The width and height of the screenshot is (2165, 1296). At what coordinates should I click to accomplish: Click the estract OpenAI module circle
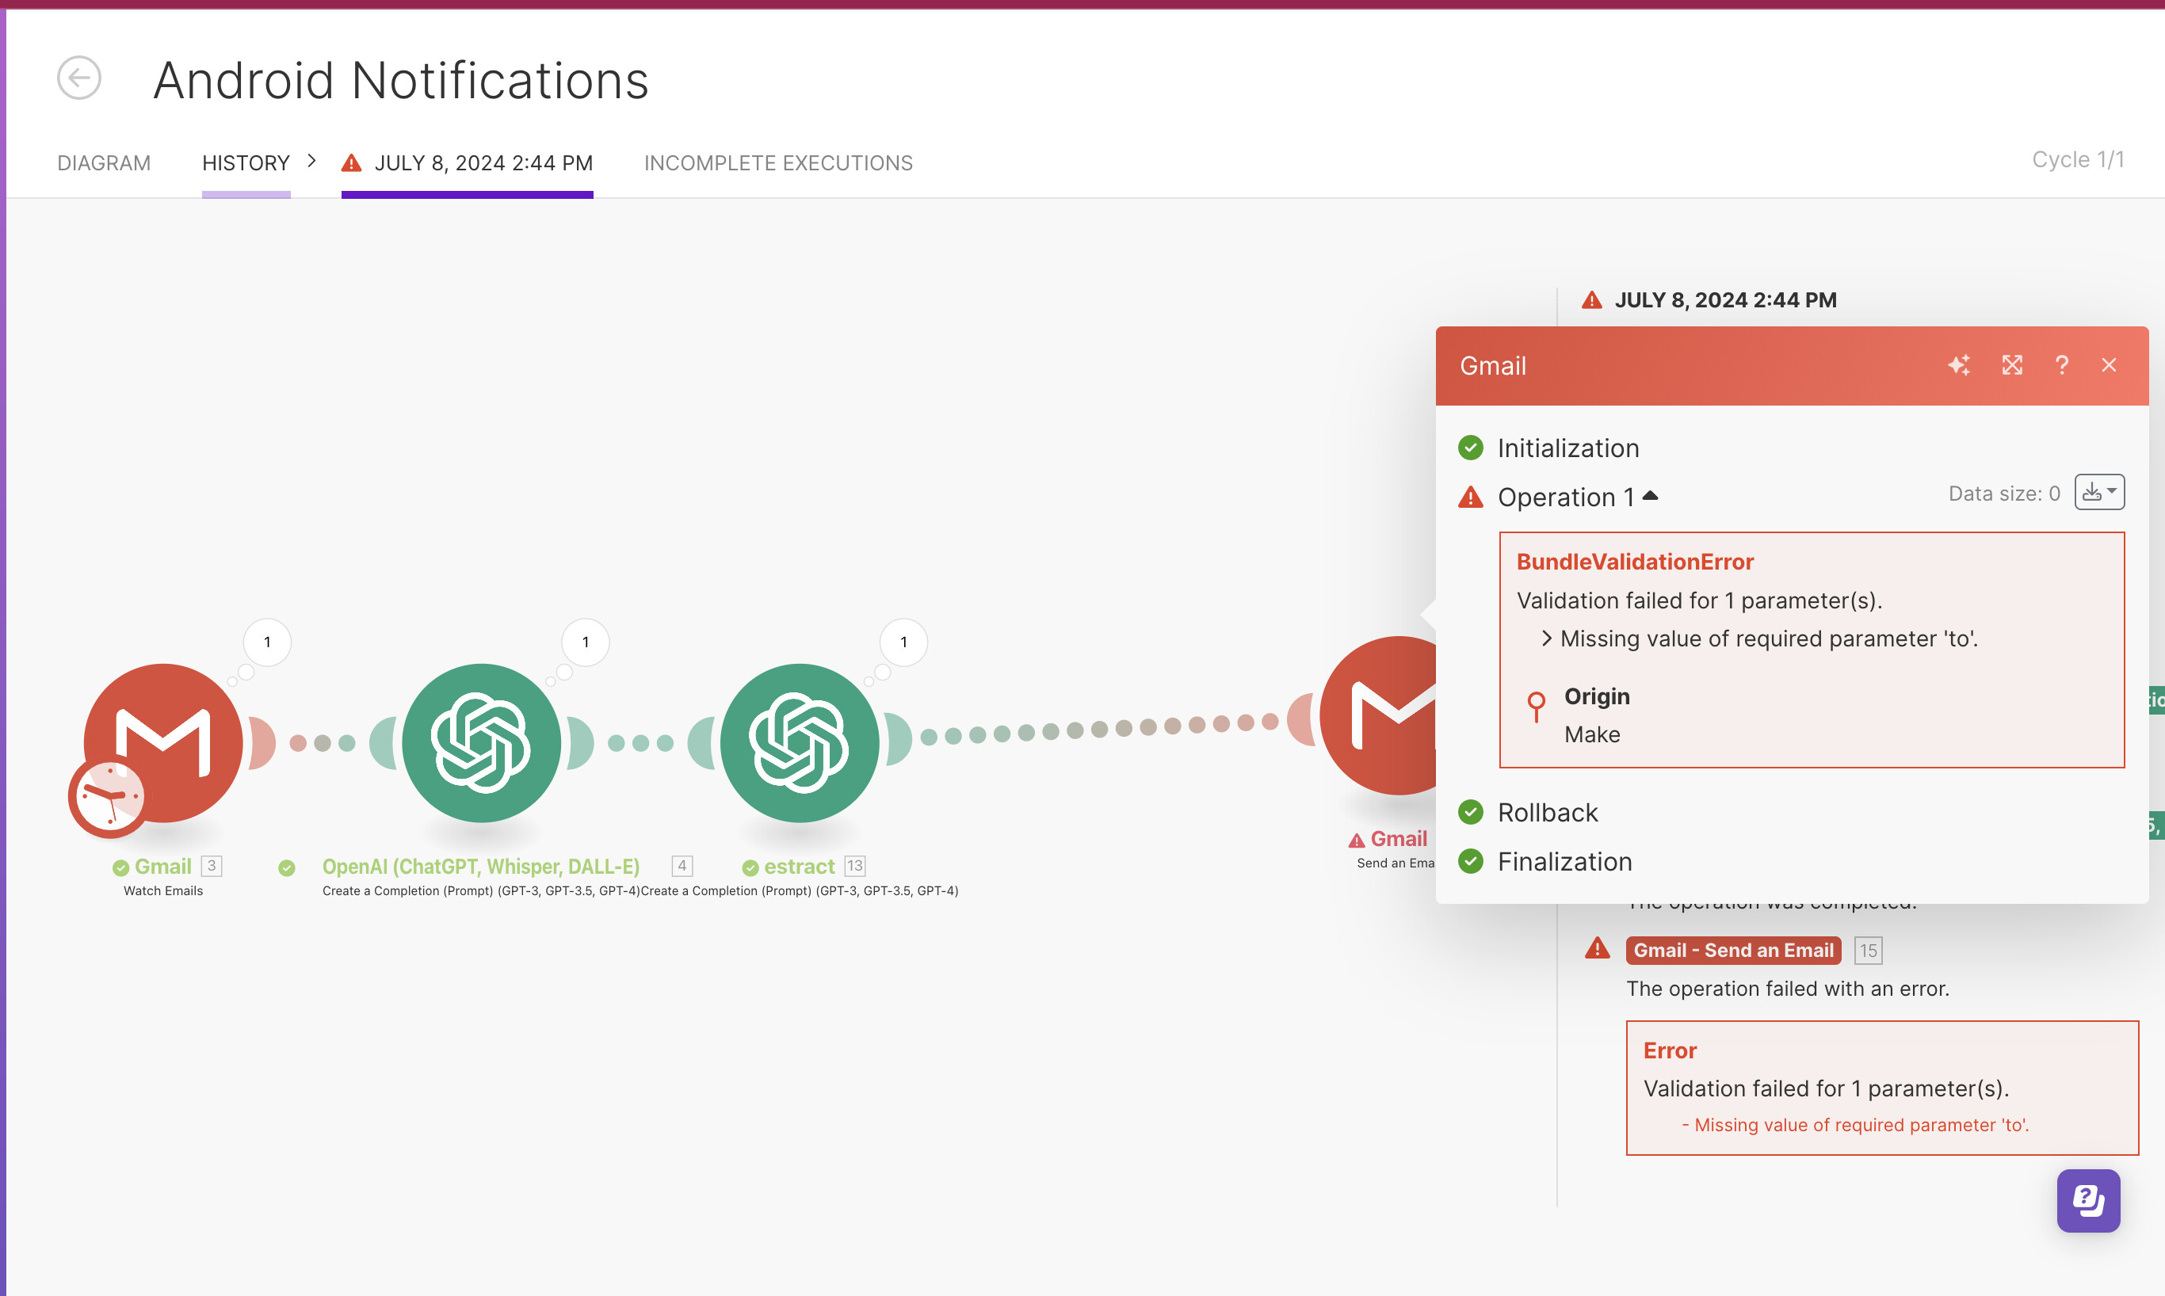(x=799, y=742)
